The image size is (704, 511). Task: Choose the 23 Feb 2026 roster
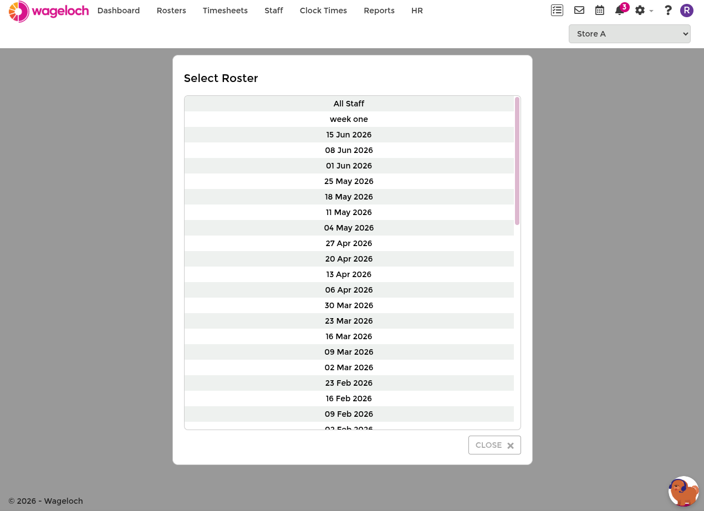click(x=349, y=383)
